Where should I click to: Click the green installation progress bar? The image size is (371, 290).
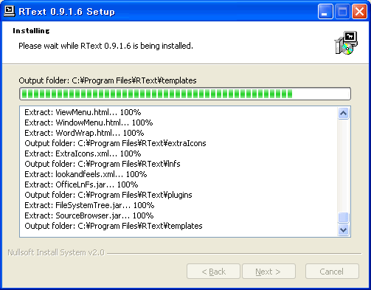(185, 94)
